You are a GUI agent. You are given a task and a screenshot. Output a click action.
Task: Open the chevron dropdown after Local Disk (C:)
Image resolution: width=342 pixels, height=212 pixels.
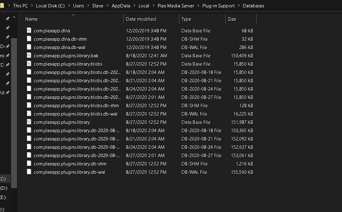tap(69, 6)
